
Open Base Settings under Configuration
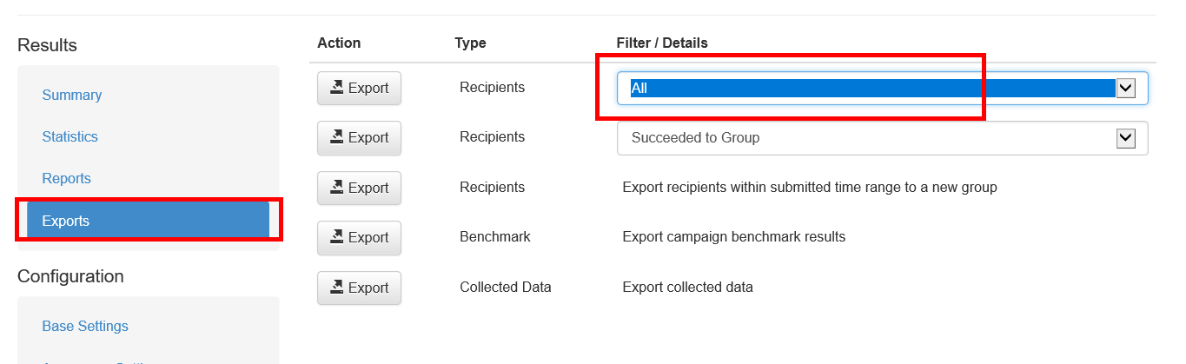tap(85, 326)
